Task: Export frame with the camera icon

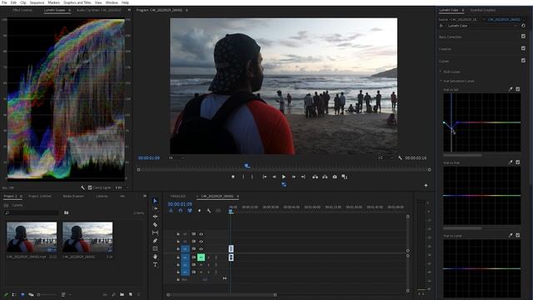Action: tap(335, 177)
